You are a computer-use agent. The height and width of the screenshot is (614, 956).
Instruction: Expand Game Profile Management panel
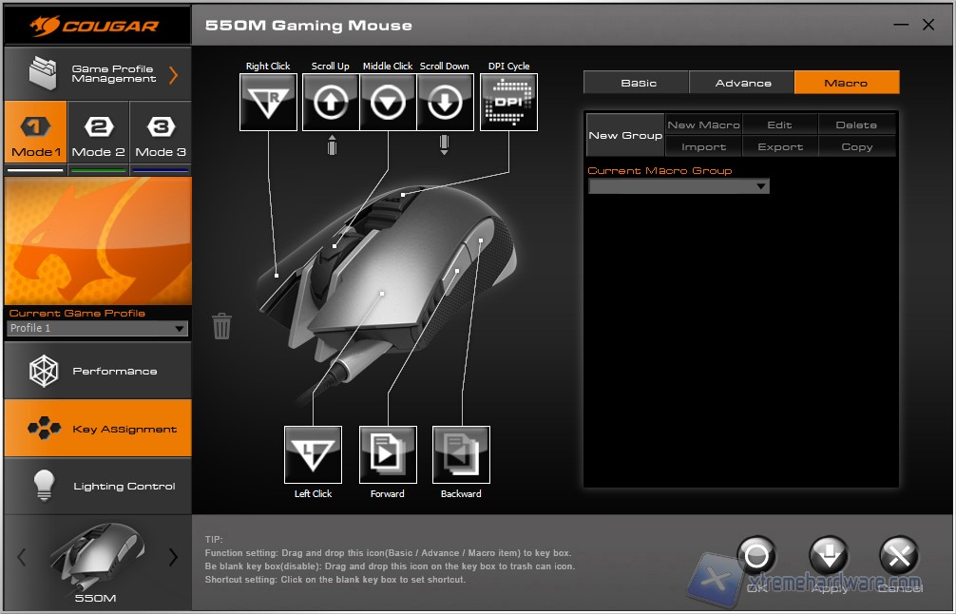97,74
